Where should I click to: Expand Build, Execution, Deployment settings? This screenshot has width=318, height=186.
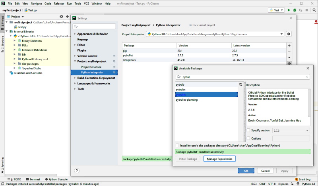pyautogui.click(x=75, y=78)
